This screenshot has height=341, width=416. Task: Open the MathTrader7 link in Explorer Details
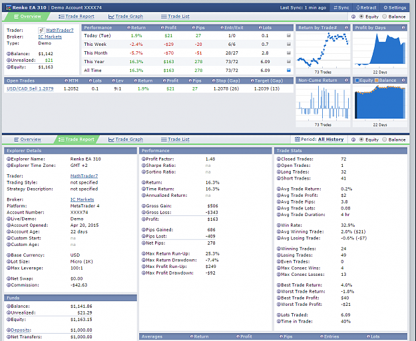(x=84, y=176)
